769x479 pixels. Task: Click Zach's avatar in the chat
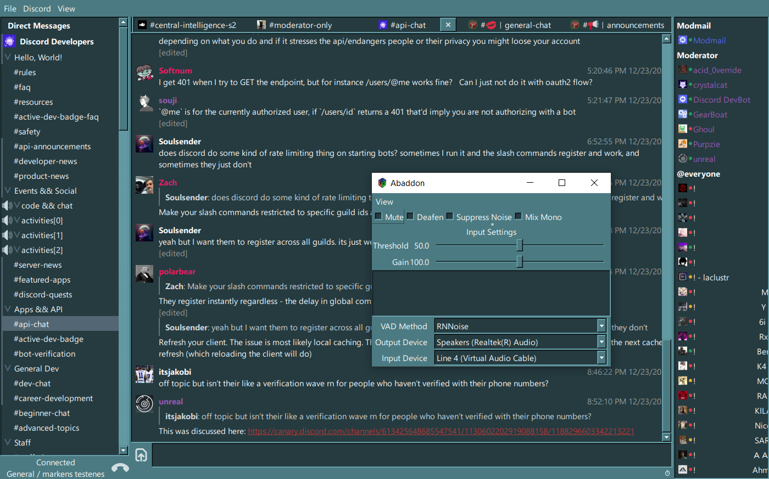tap(145, 185)
